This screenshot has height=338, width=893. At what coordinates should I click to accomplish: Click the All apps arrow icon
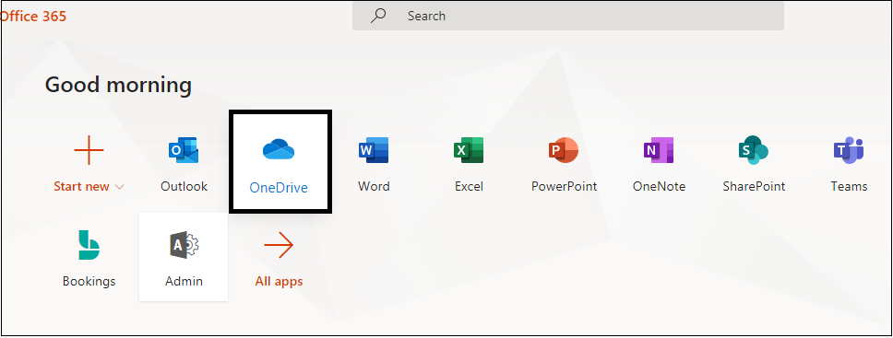279,245
